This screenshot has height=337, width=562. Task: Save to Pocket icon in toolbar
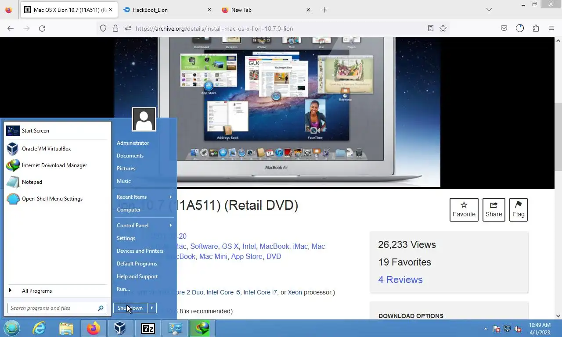(504, 29)
